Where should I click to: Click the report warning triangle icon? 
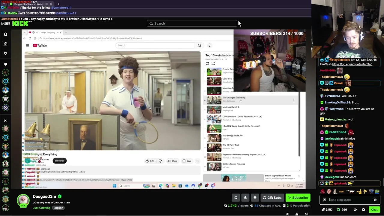(297, 214)
